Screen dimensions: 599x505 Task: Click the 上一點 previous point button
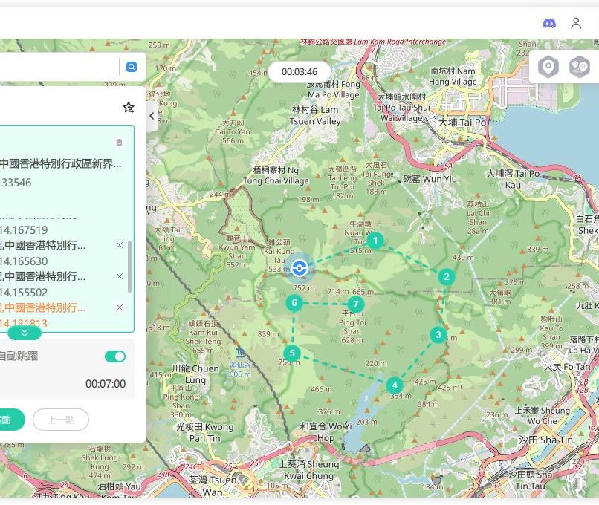pos(61,420)
